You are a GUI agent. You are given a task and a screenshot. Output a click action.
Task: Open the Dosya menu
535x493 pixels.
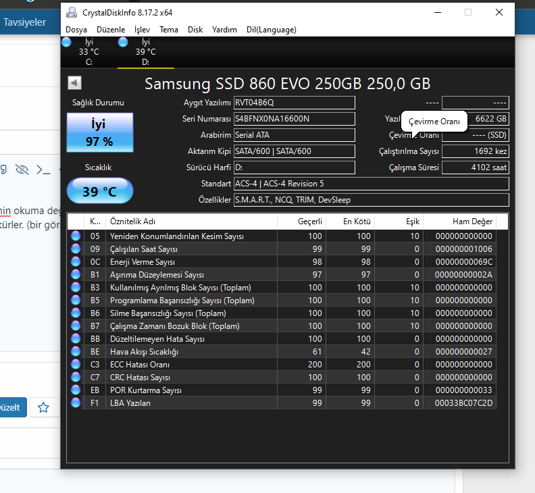click(x=76, y=30)
